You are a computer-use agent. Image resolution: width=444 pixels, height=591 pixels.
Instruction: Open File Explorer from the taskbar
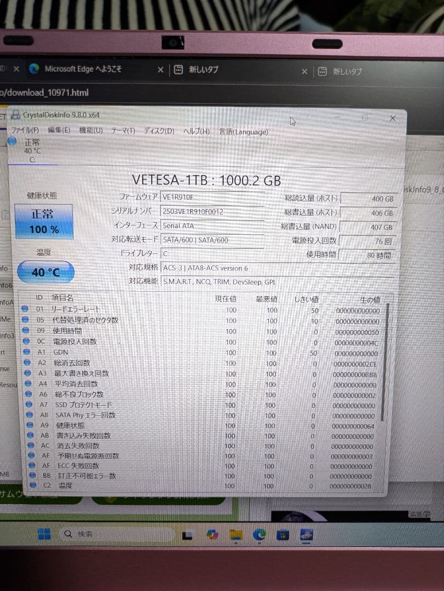[x=236, y=535]
